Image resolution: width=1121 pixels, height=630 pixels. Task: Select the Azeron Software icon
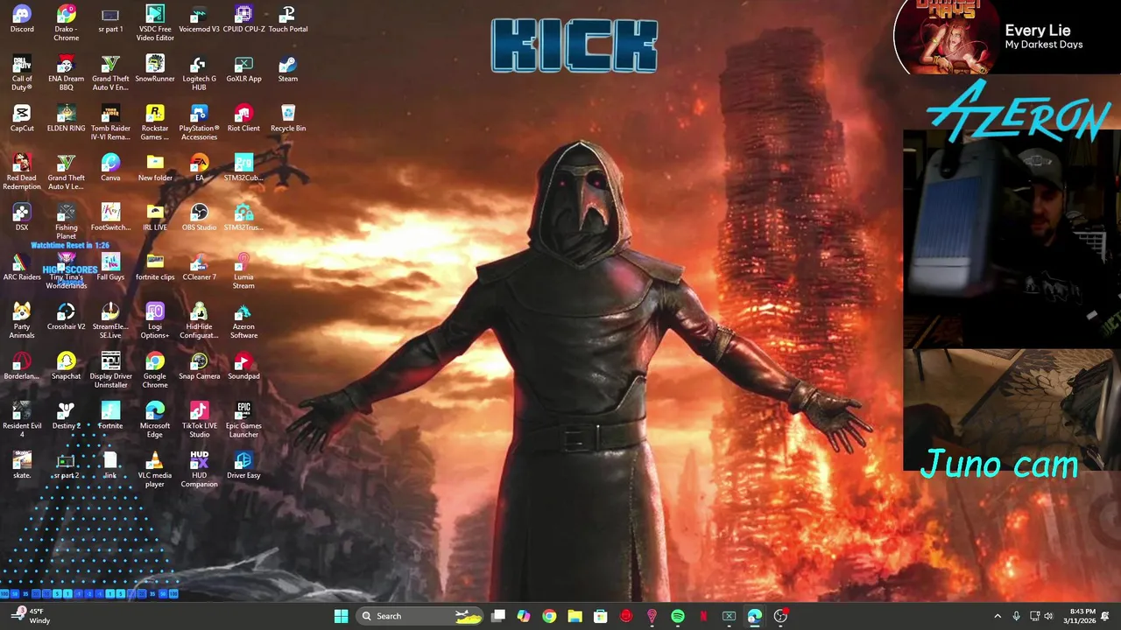[243, 321]
